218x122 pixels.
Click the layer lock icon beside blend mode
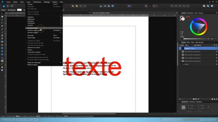tap(217, 45)
